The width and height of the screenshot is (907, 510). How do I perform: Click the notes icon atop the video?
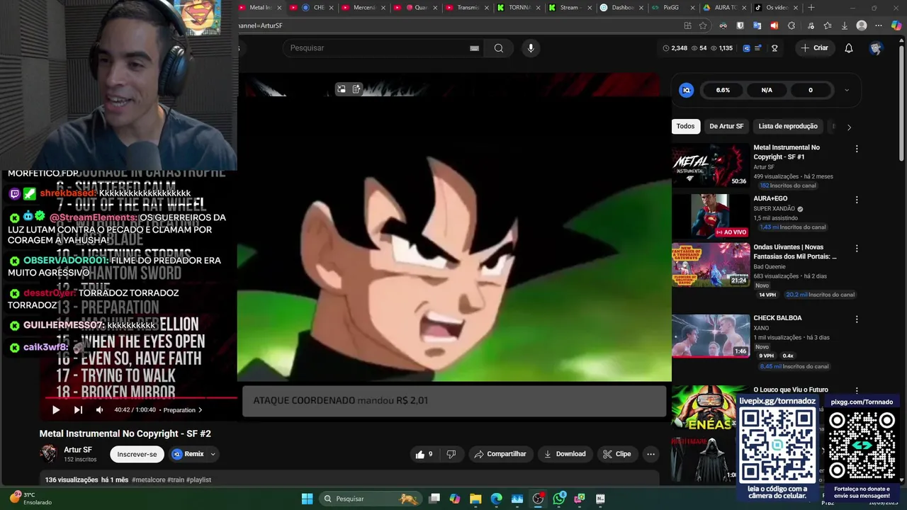[356, 89]
